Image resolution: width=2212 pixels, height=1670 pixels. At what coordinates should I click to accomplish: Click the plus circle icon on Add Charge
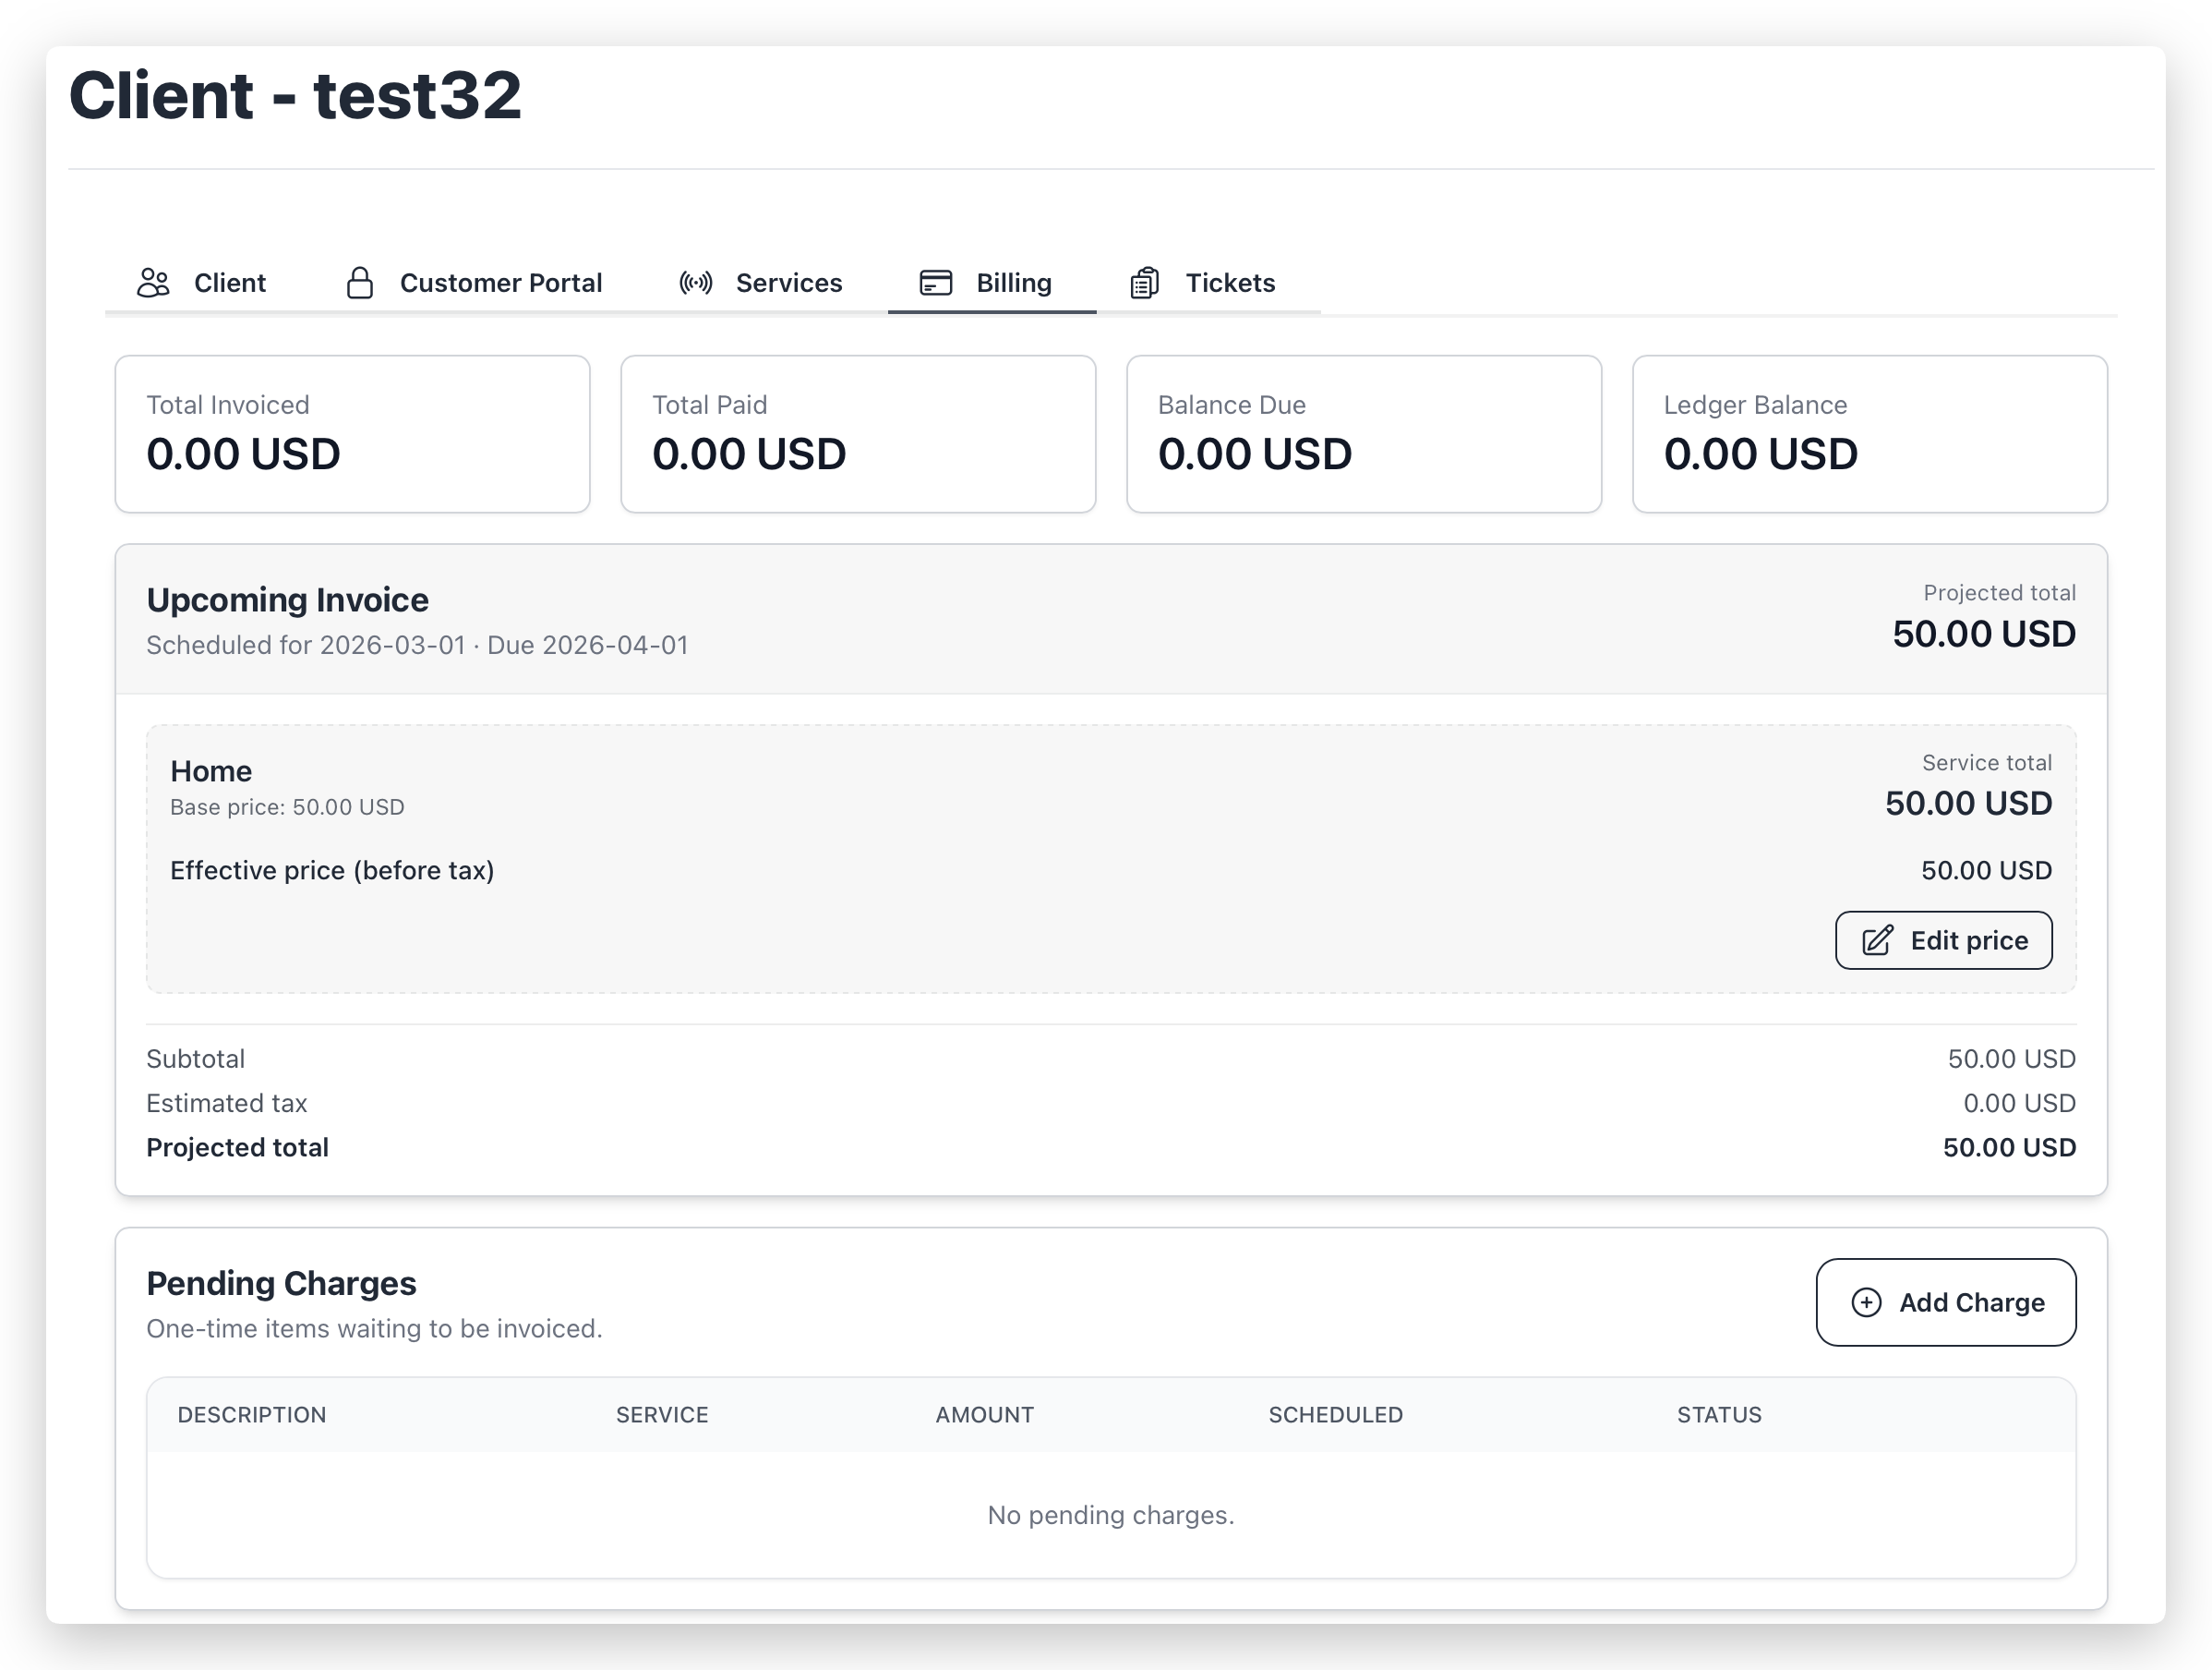pyautogui.click(x=1866, y=1301)
